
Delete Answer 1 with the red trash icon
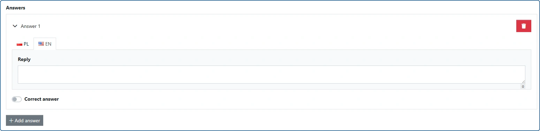coord(523,26)
